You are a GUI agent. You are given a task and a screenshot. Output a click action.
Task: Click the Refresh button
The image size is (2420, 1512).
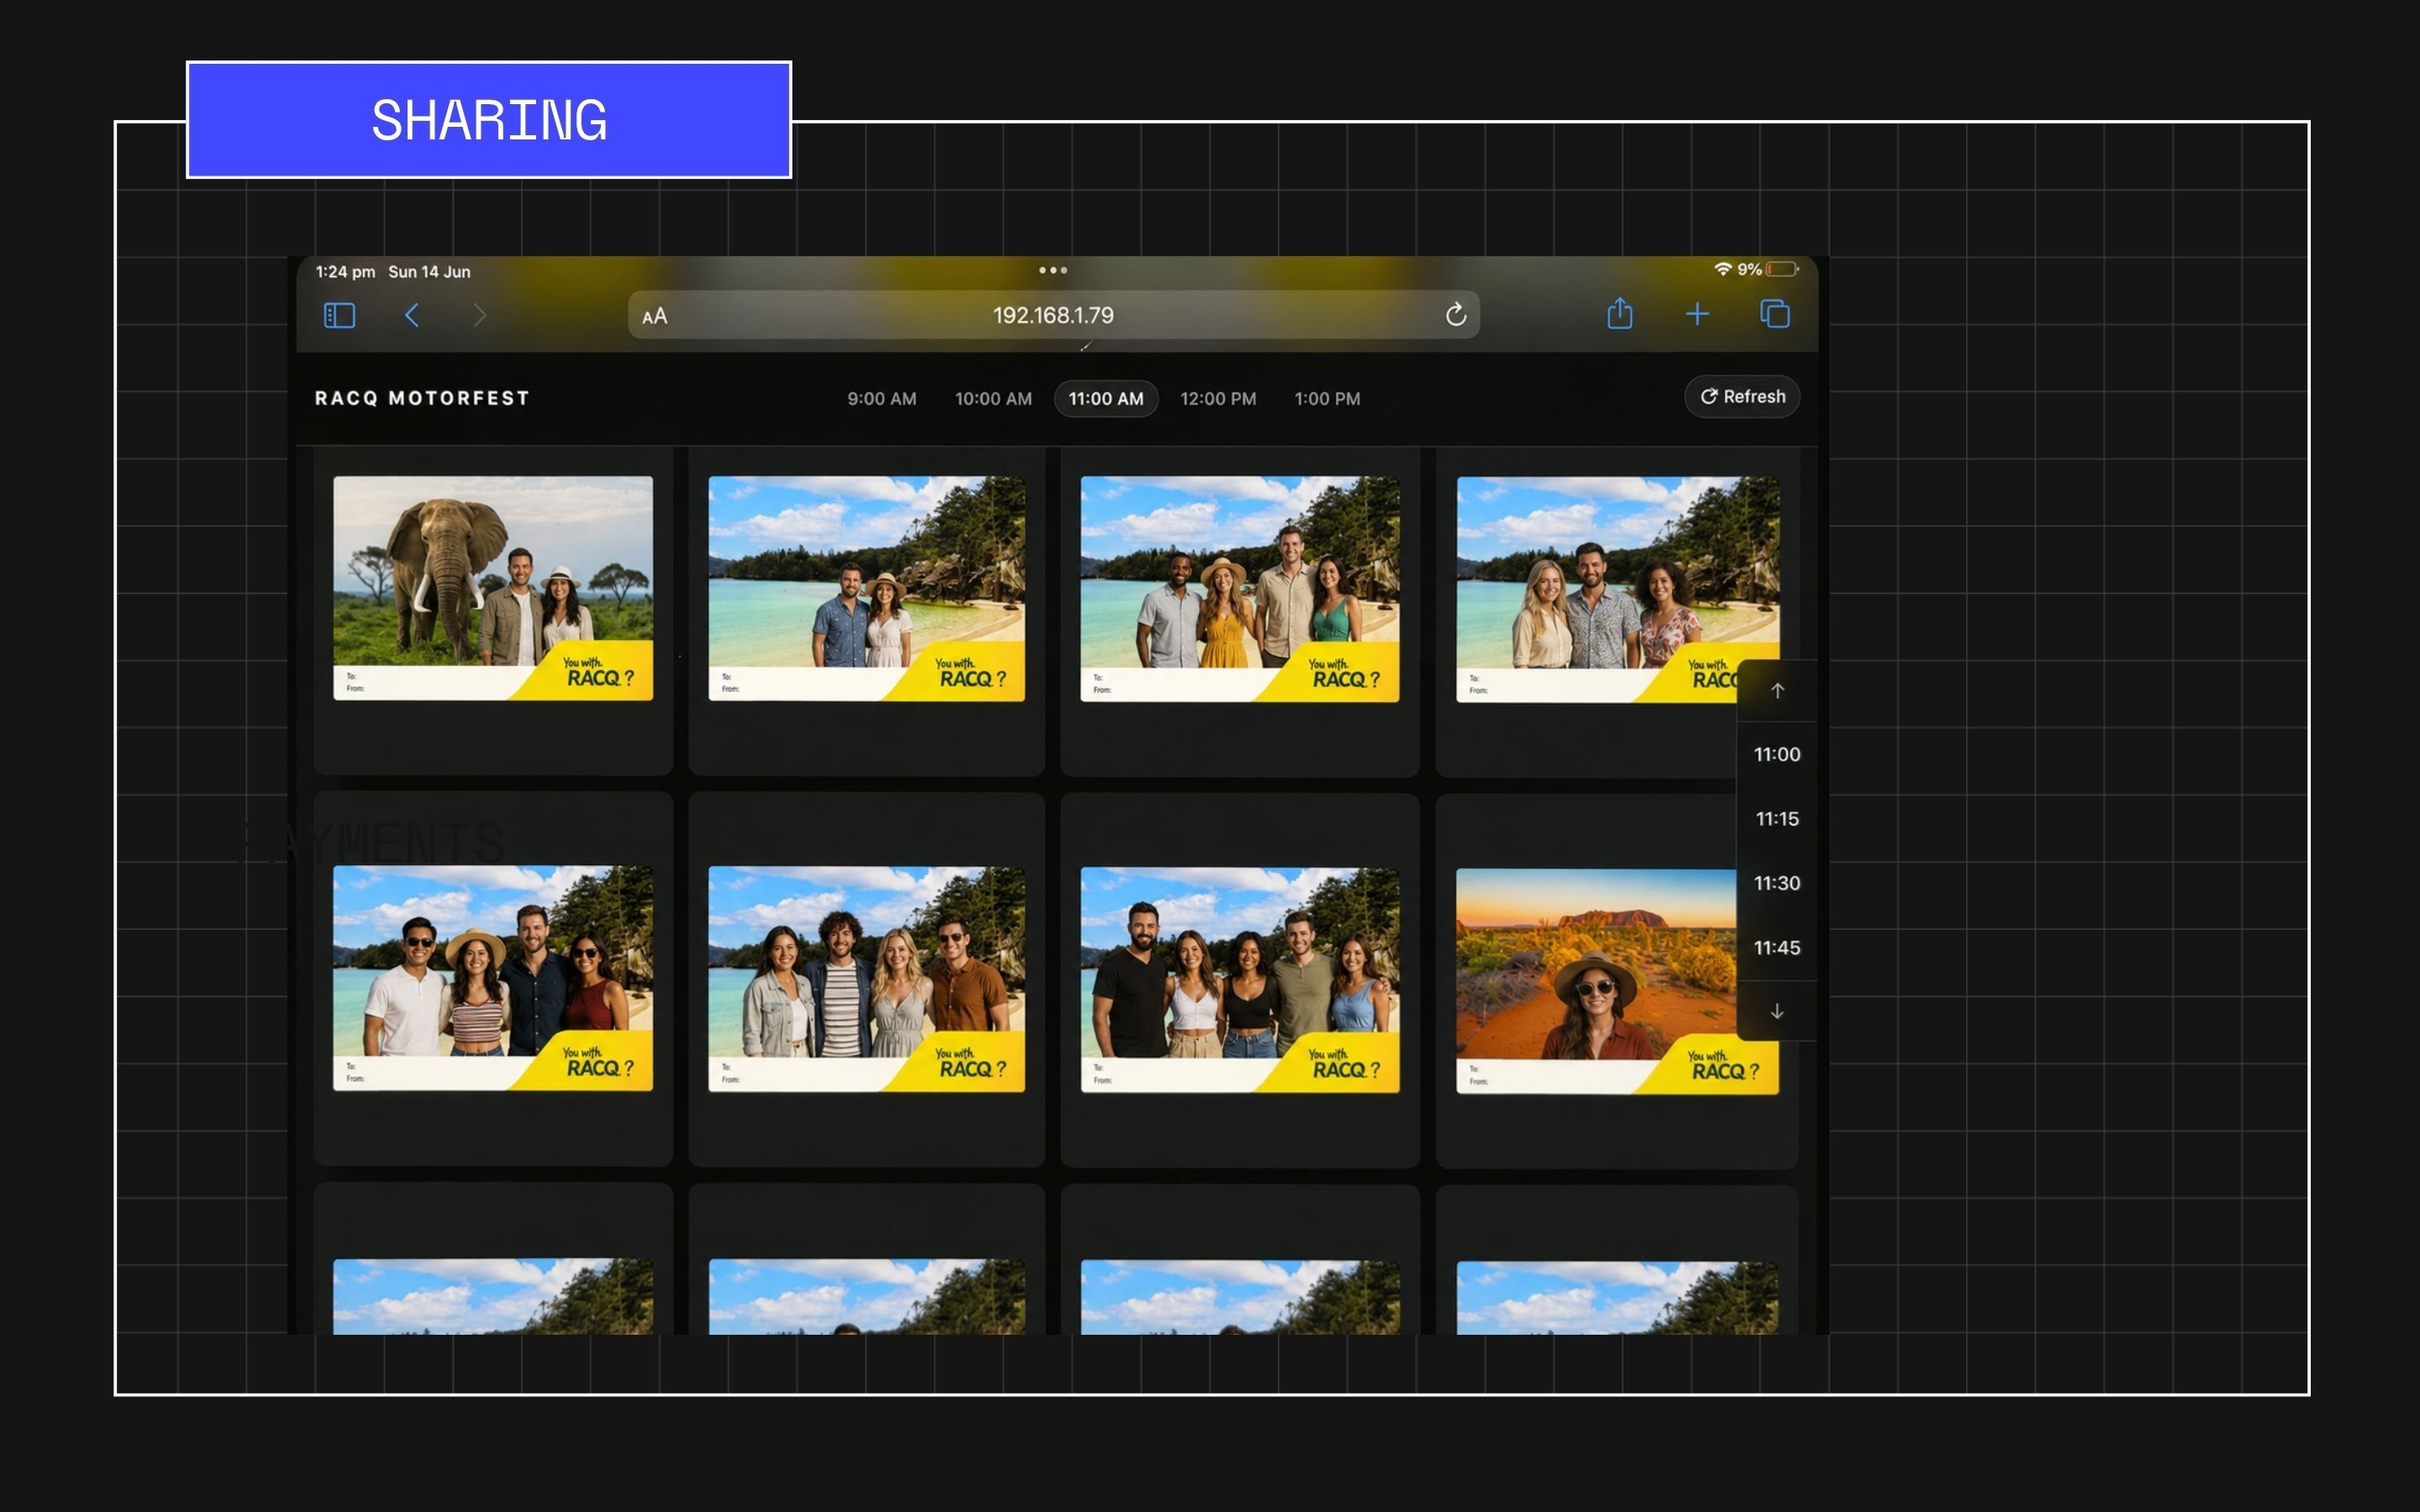[x=1742, y=397]
